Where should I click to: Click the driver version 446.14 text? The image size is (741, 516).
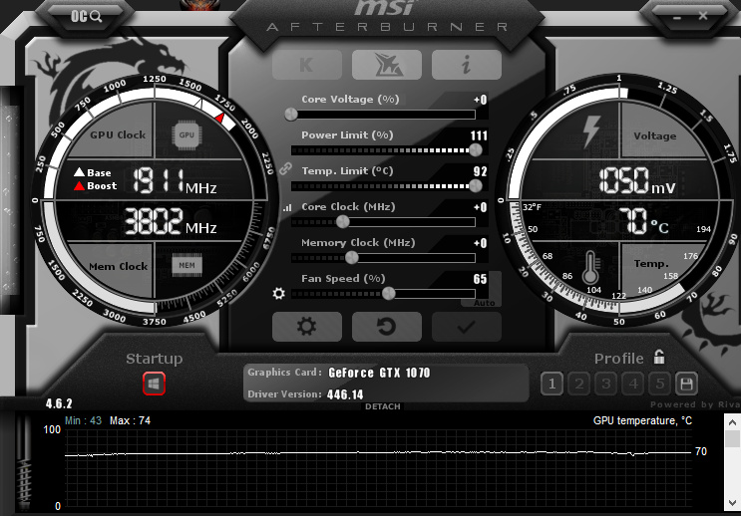(x=345, y=394)
